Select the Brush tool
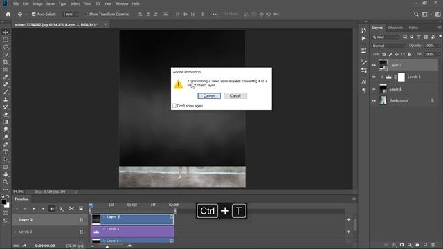Viewport: 443px width, 249px height. pos(6,92)
